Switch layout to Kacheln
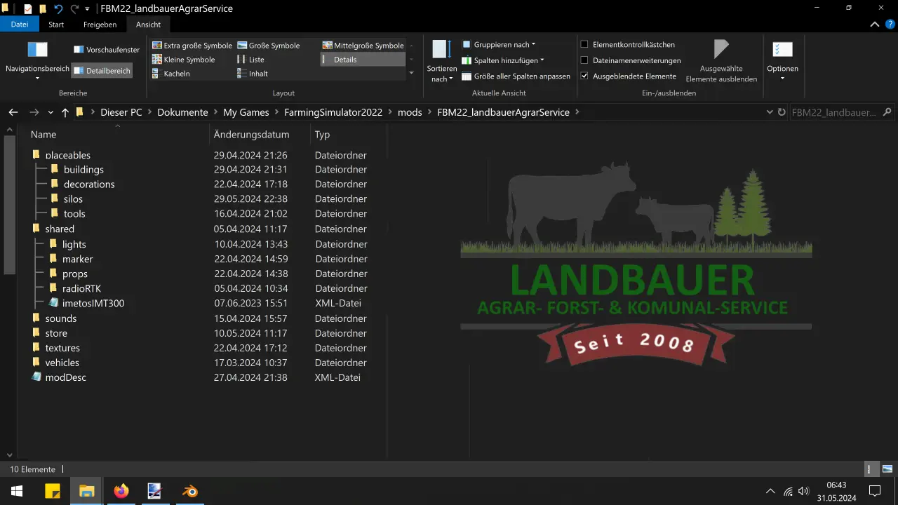This screenshot has height=505, width=898. pyautogui.click(x=171, y=74)
